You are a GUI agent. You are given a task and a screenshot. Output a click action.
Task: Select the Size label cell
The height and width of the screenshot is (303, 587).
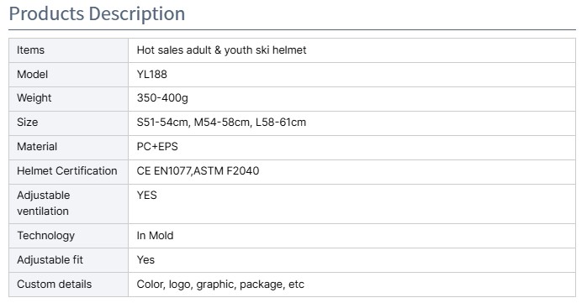68,123
